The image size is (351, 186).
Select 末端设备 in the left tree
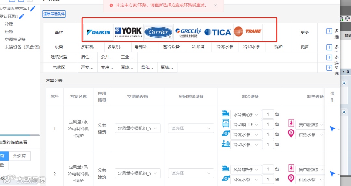pos(22,47)
